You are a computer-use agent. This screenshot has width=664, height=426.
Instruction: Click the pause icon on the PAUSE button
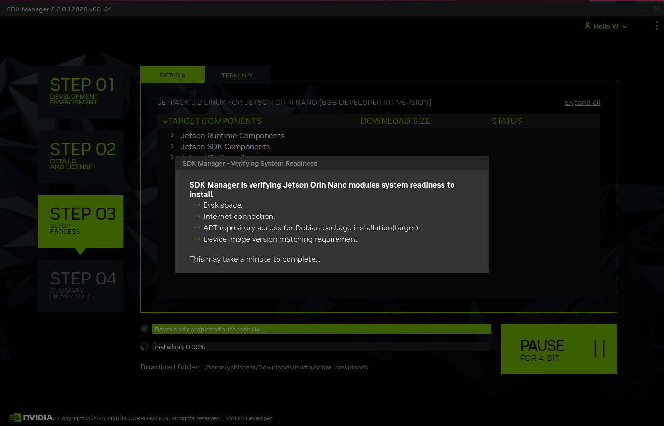coord(600,349)
